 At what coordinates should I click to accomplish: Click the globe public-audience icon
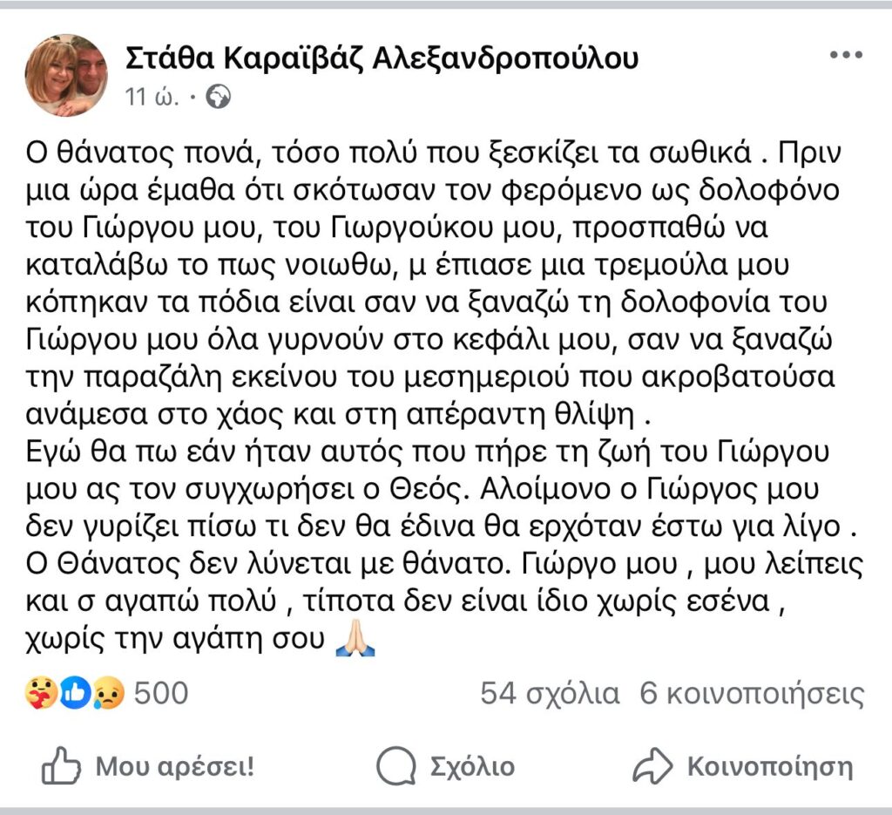(220, 98)
